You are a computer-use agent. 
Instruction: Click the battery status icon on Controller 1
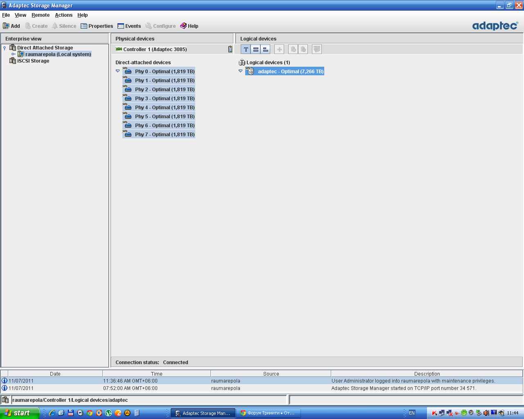[x=230, y=49]
